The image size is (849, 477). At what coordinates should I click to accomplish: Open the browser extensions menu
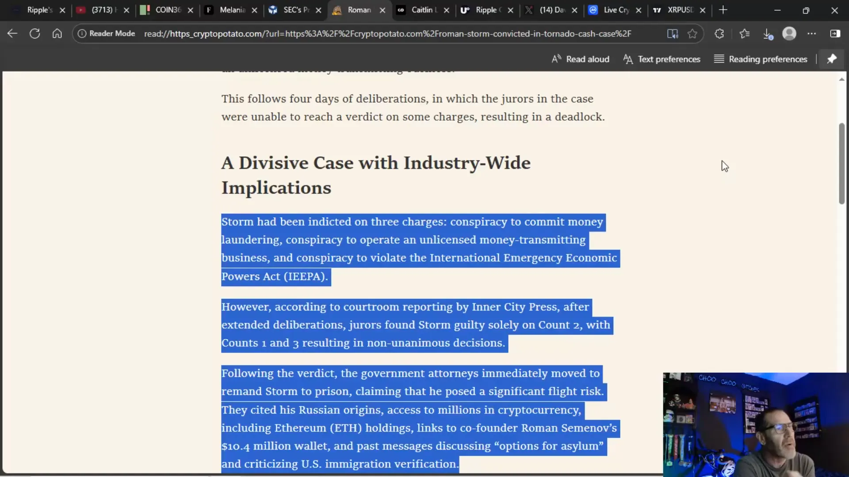click(719, 34)
